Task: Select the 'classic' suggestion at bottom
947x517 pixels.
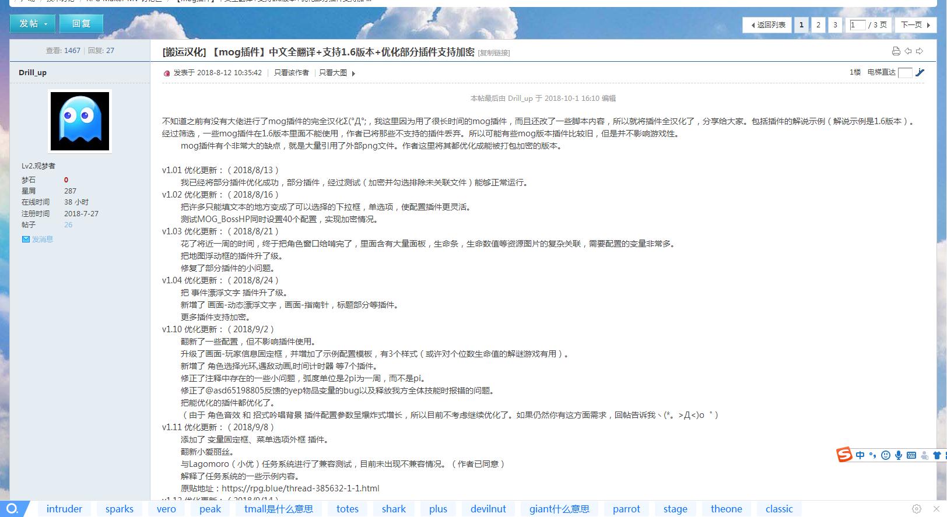Action: (x=779, y=509)
